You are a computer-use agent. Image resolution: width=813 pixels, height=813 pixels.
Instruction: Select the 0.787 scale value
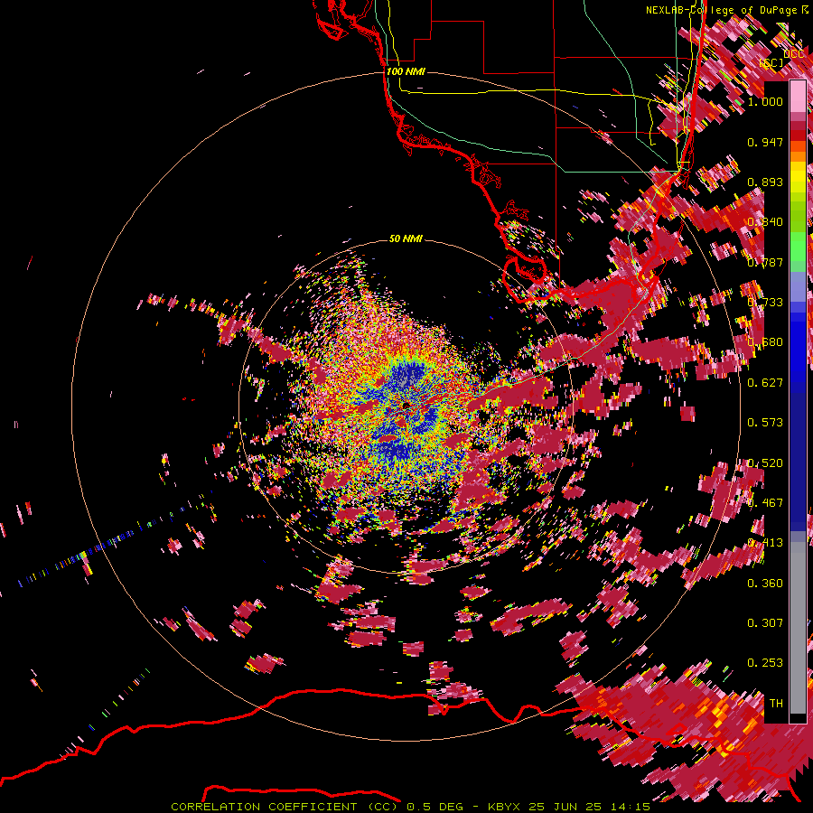click(765, 262)
